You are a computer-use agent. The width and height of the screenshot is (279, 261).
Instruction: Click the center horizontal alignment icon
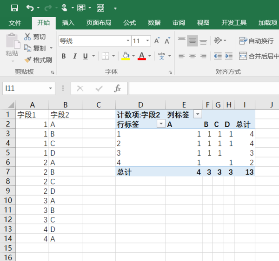pos(192,56)
